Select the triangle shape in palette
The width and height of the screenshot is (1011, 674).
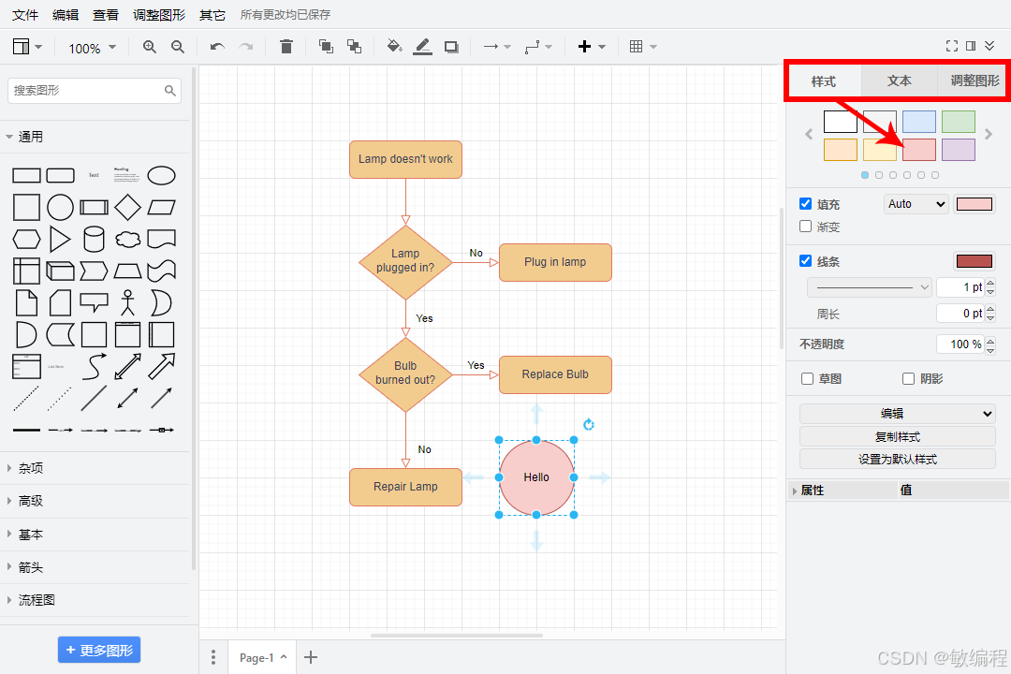point(60,240)
